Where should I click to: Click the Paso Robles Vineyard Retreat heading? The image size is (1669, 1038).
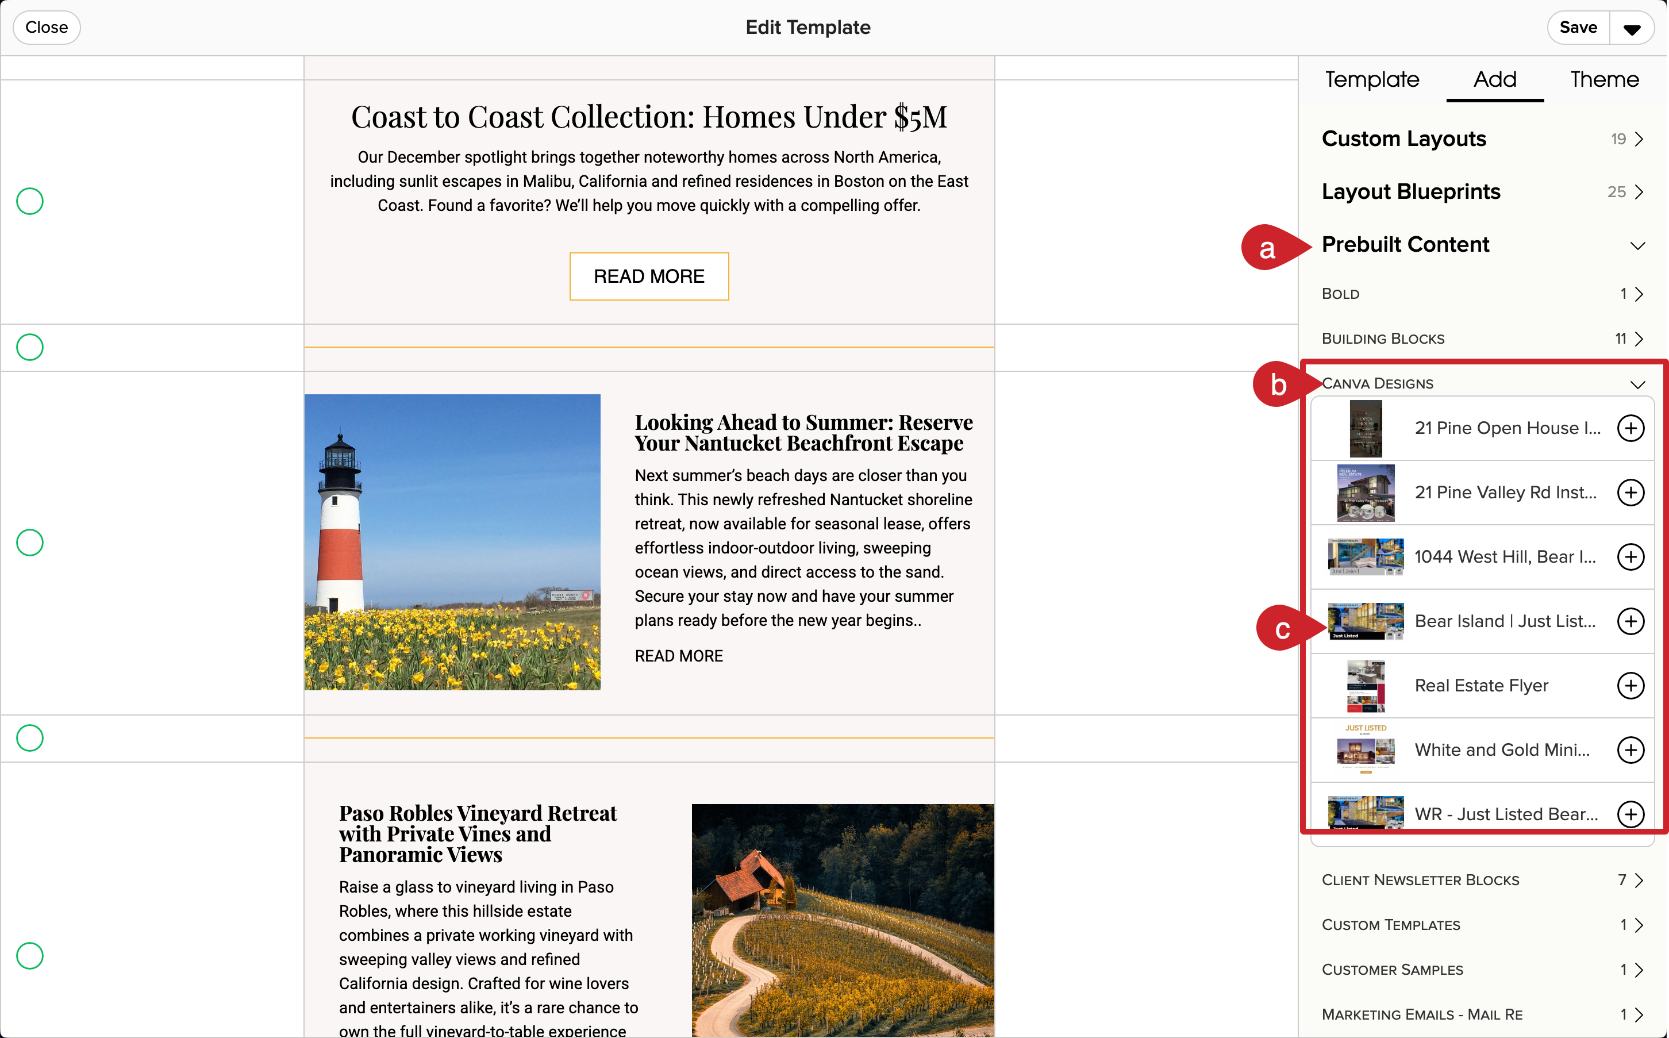point(478,833)
